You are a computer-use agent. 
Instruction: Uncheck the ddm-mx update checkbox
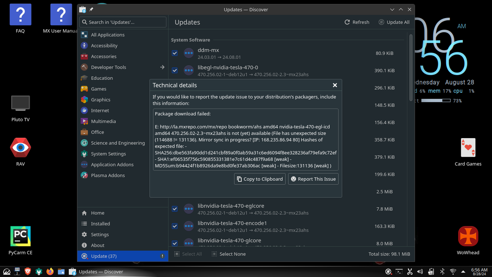click(175, 53)
